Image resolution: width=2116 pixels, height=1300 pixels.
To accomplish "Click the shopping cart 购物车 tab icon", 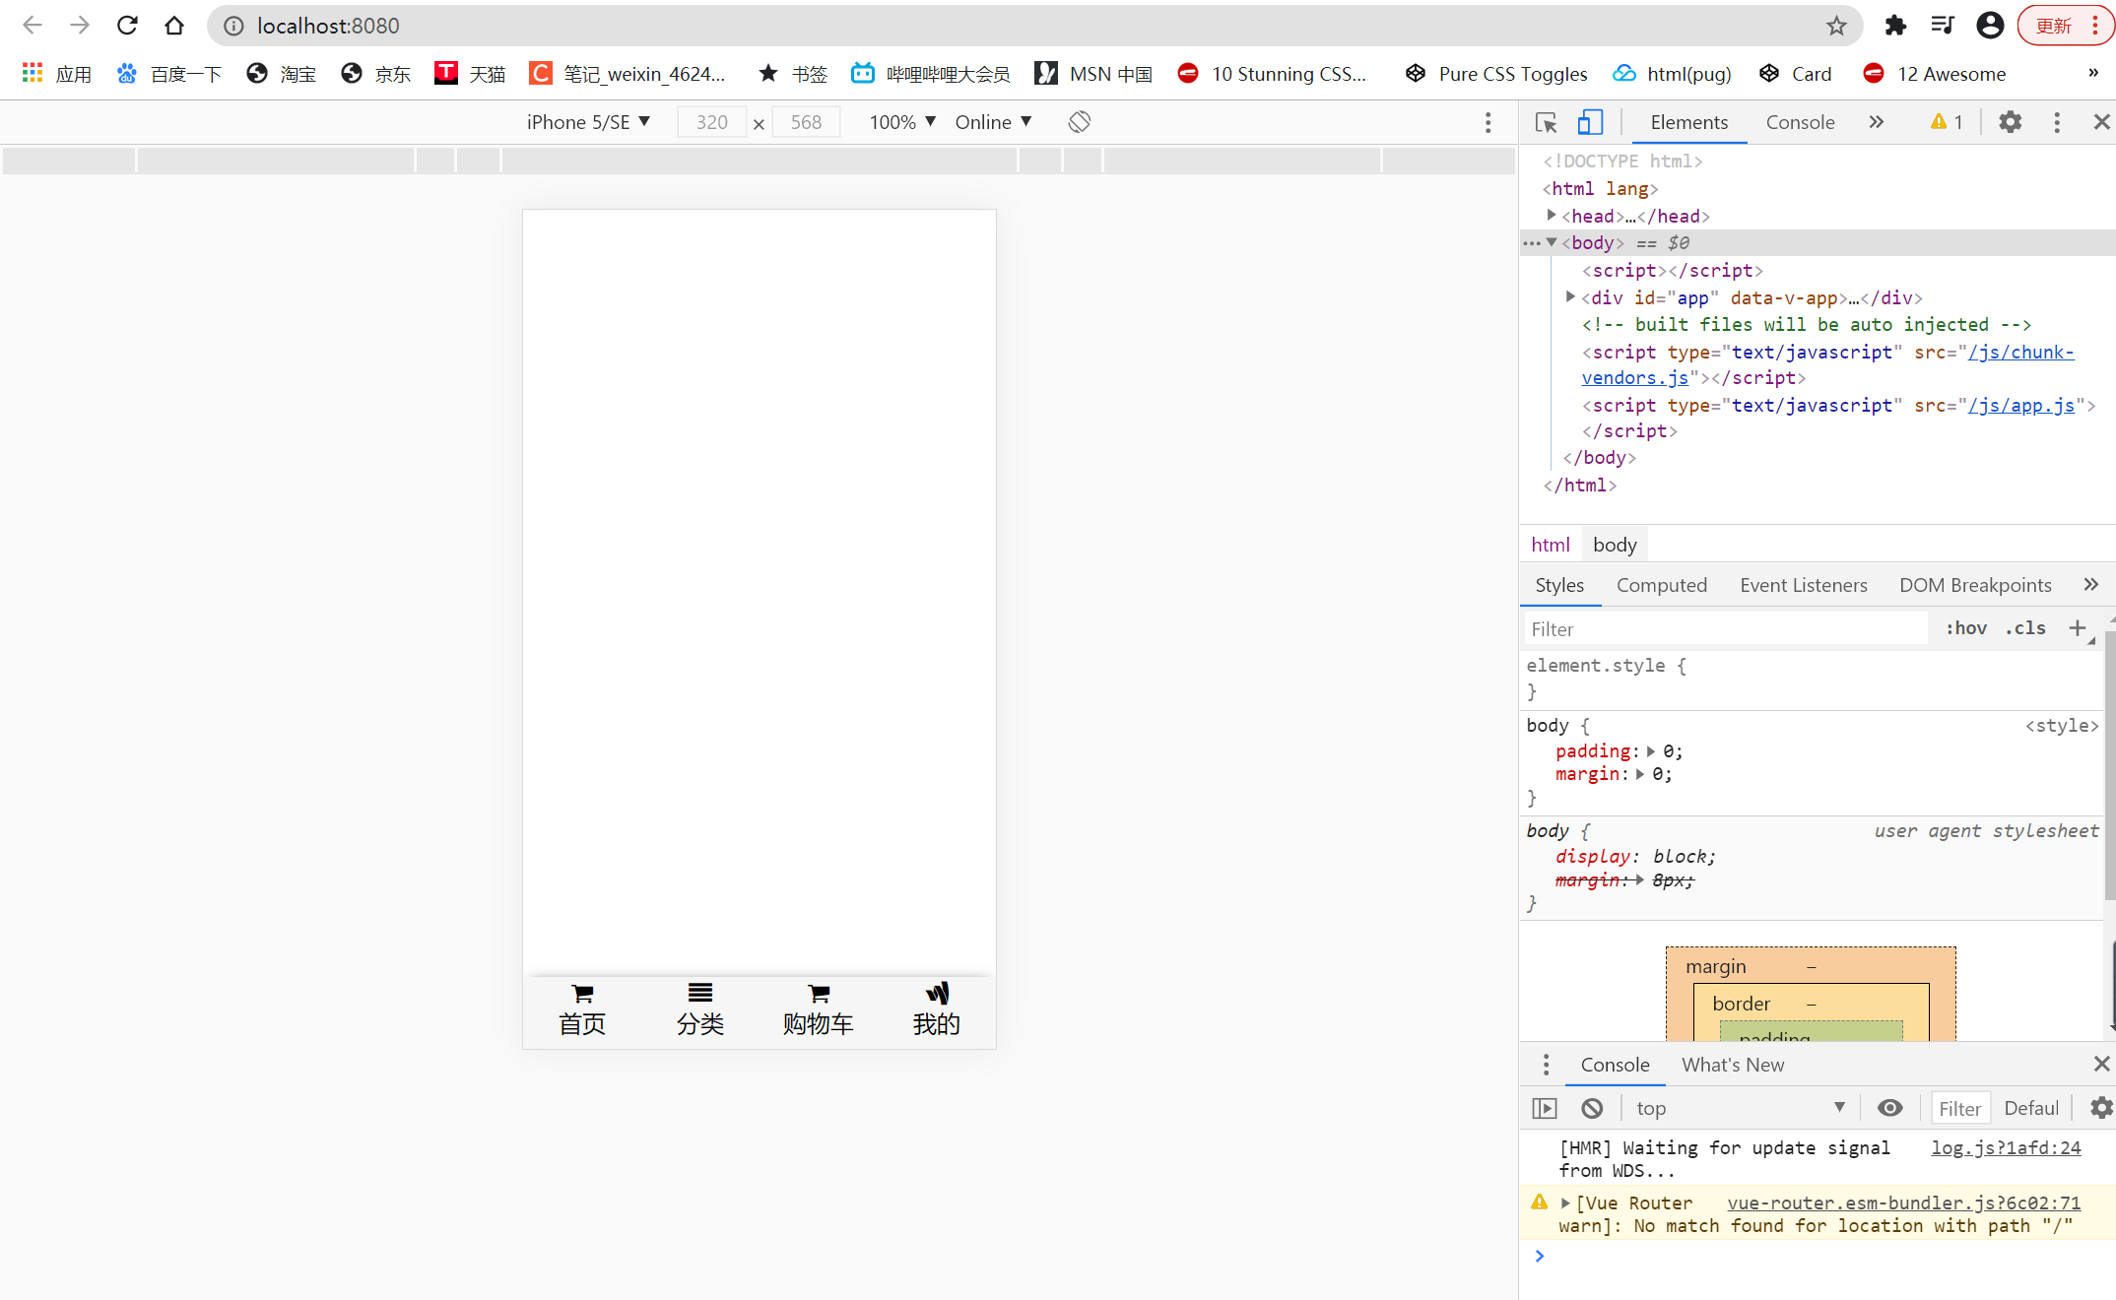I will [818, 994].
